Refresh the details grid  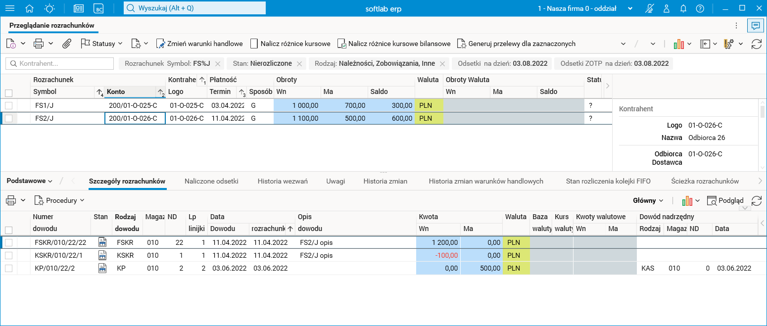[x=756, y=200]
